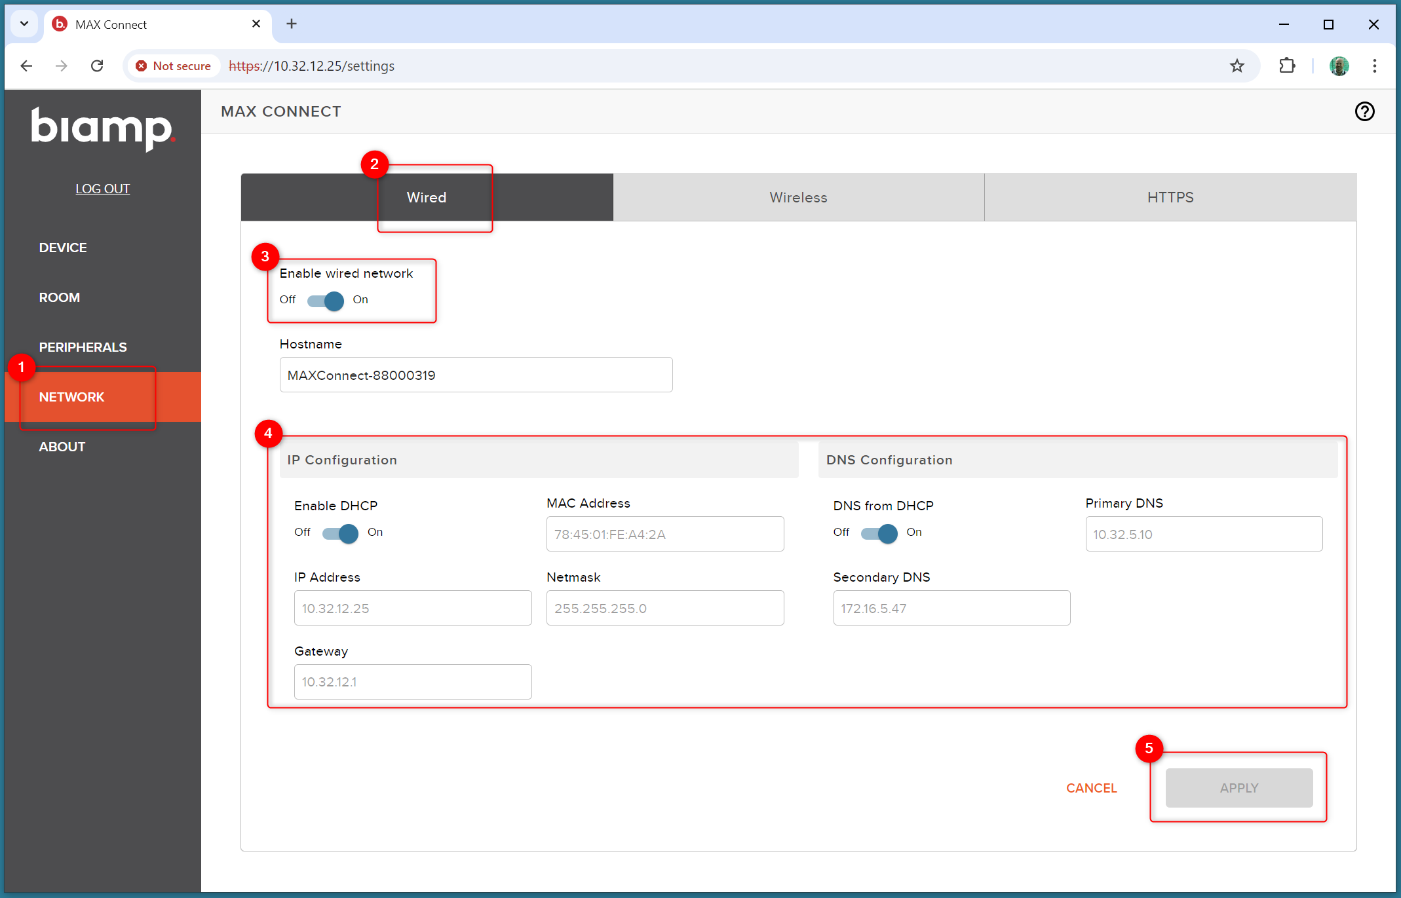Switch to the Wireless tab
The width and height of the screenshot is (1401, 898).
pyautogui.click(x=798, y=197)
